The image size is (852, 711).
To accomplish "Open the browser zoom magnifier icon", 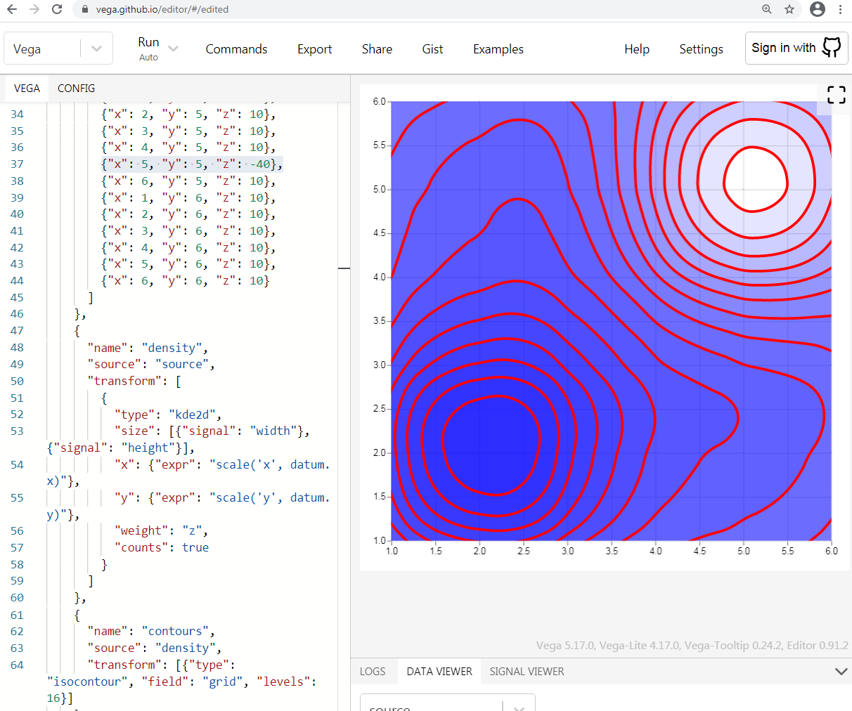I will 767,9.
